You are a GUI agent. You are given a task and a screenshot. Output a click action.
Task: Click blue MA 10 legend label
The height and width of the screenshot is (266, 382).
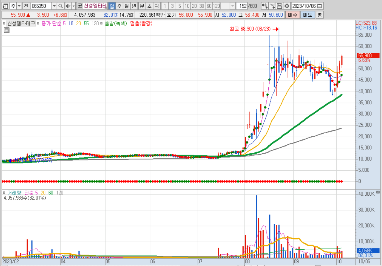pos(71,23)
